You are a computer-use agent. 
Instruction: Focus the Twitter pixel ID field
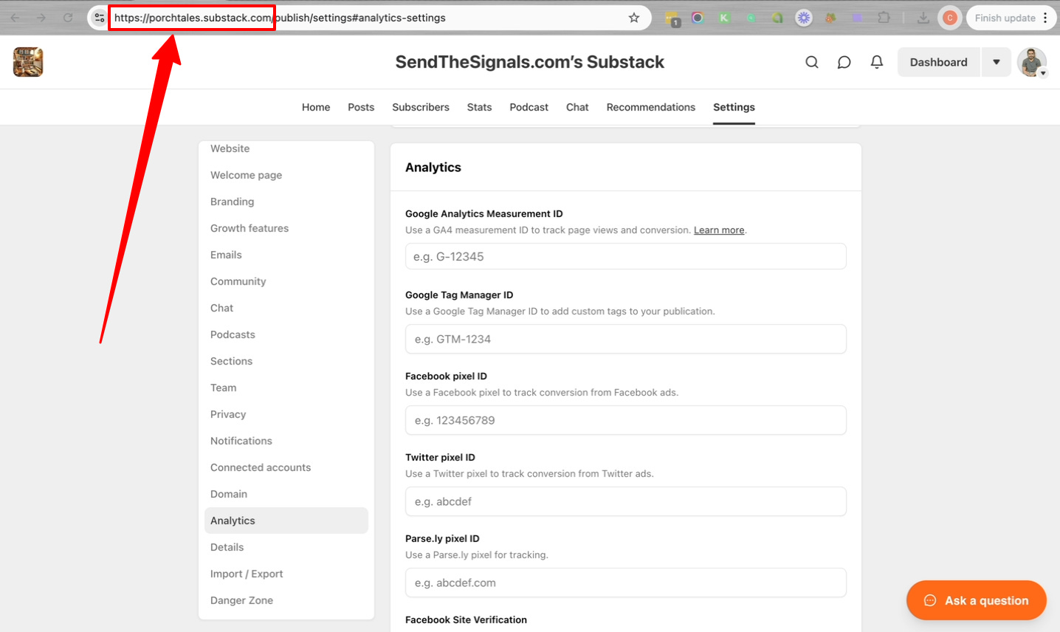626,501
